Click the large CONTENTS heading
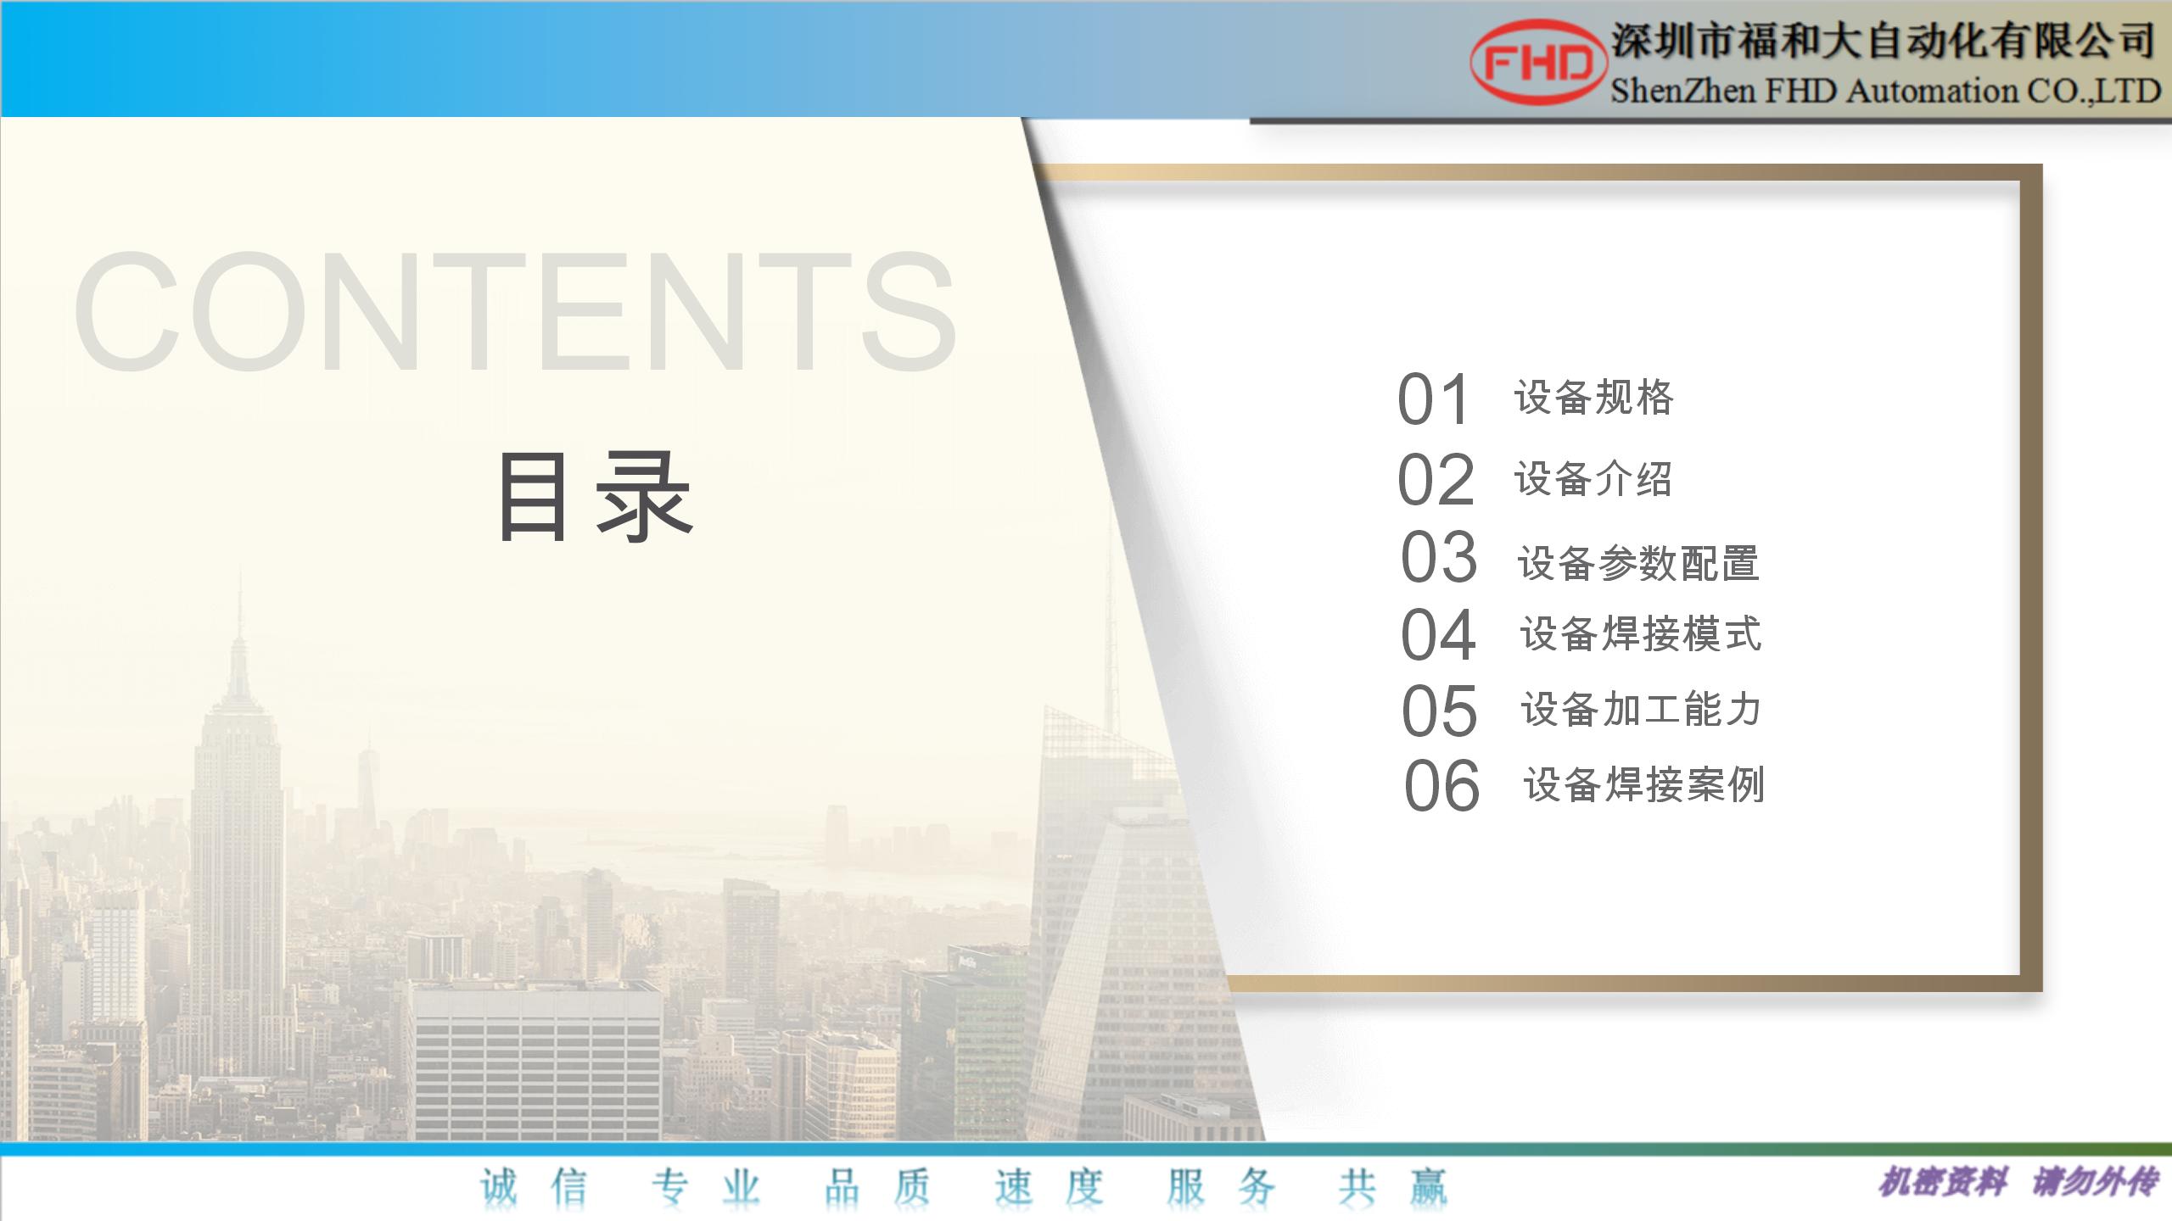This screenshot has height=1221, width=2172. (x=516, y=310)
